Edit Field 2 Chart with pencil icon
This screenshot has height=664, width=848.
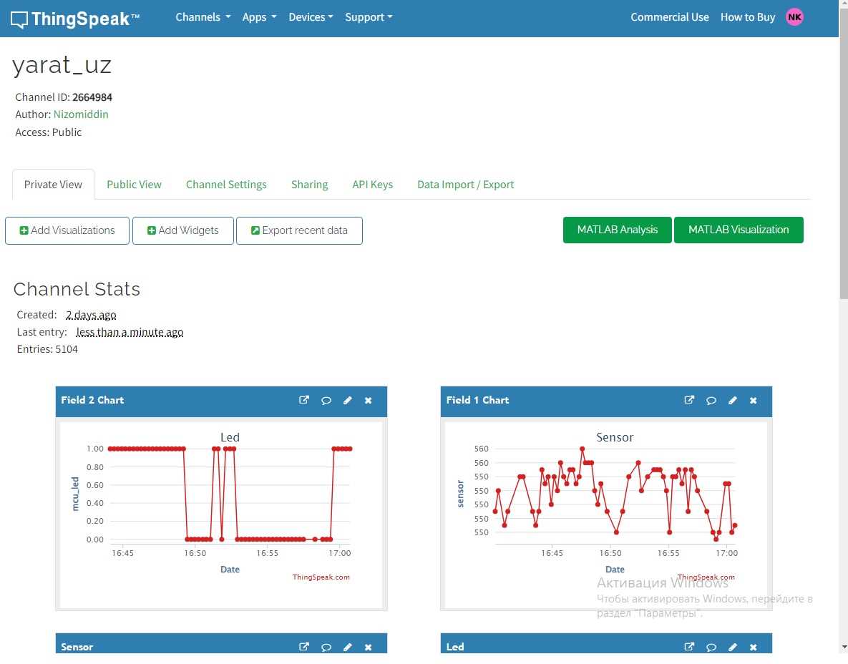(x=348, y=400)
